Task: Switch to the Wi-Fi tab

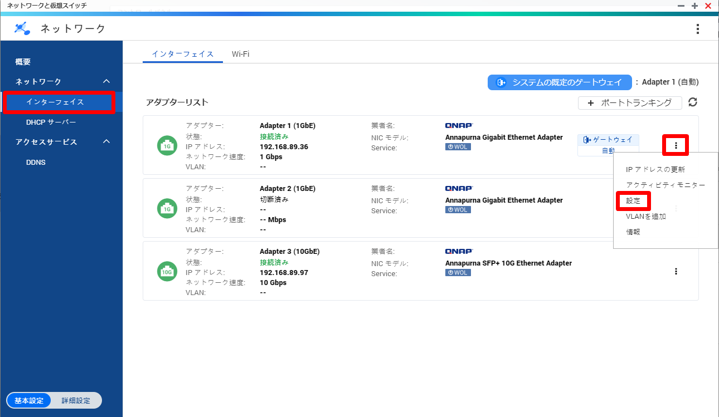Action: (x=240, y=54)
